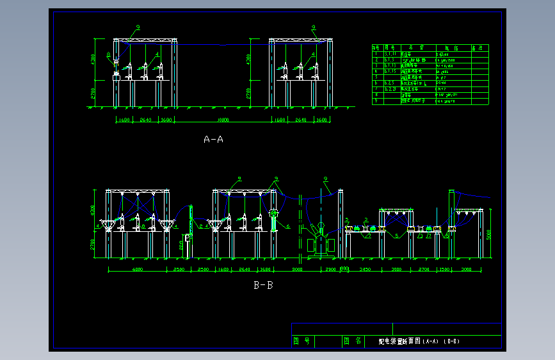Select the vertical 5000 dimension at right
Screen dimensions: 555x360
point(489,234)
